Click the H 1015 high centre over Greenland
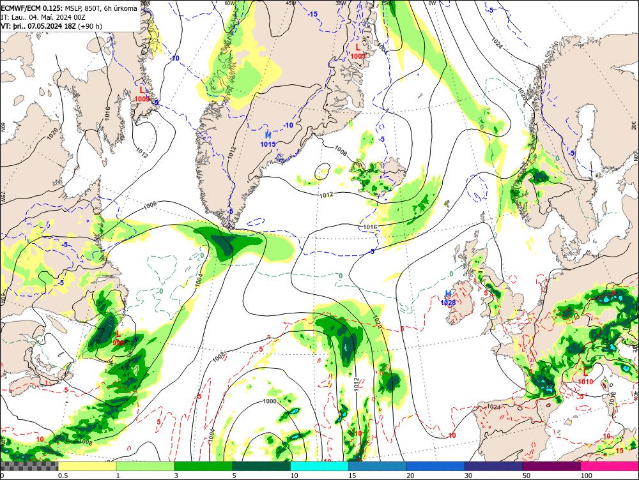The height and width of the screenshot is (480, 639). [x=268, y=139]
